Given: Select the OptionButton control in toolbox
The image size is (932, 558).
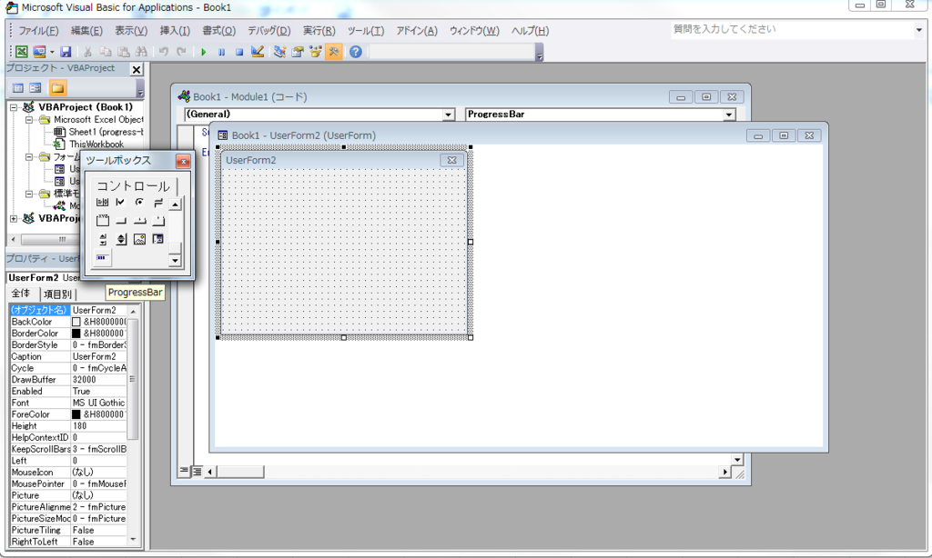Looking at the screenshot, I should (x=139, y=203).
